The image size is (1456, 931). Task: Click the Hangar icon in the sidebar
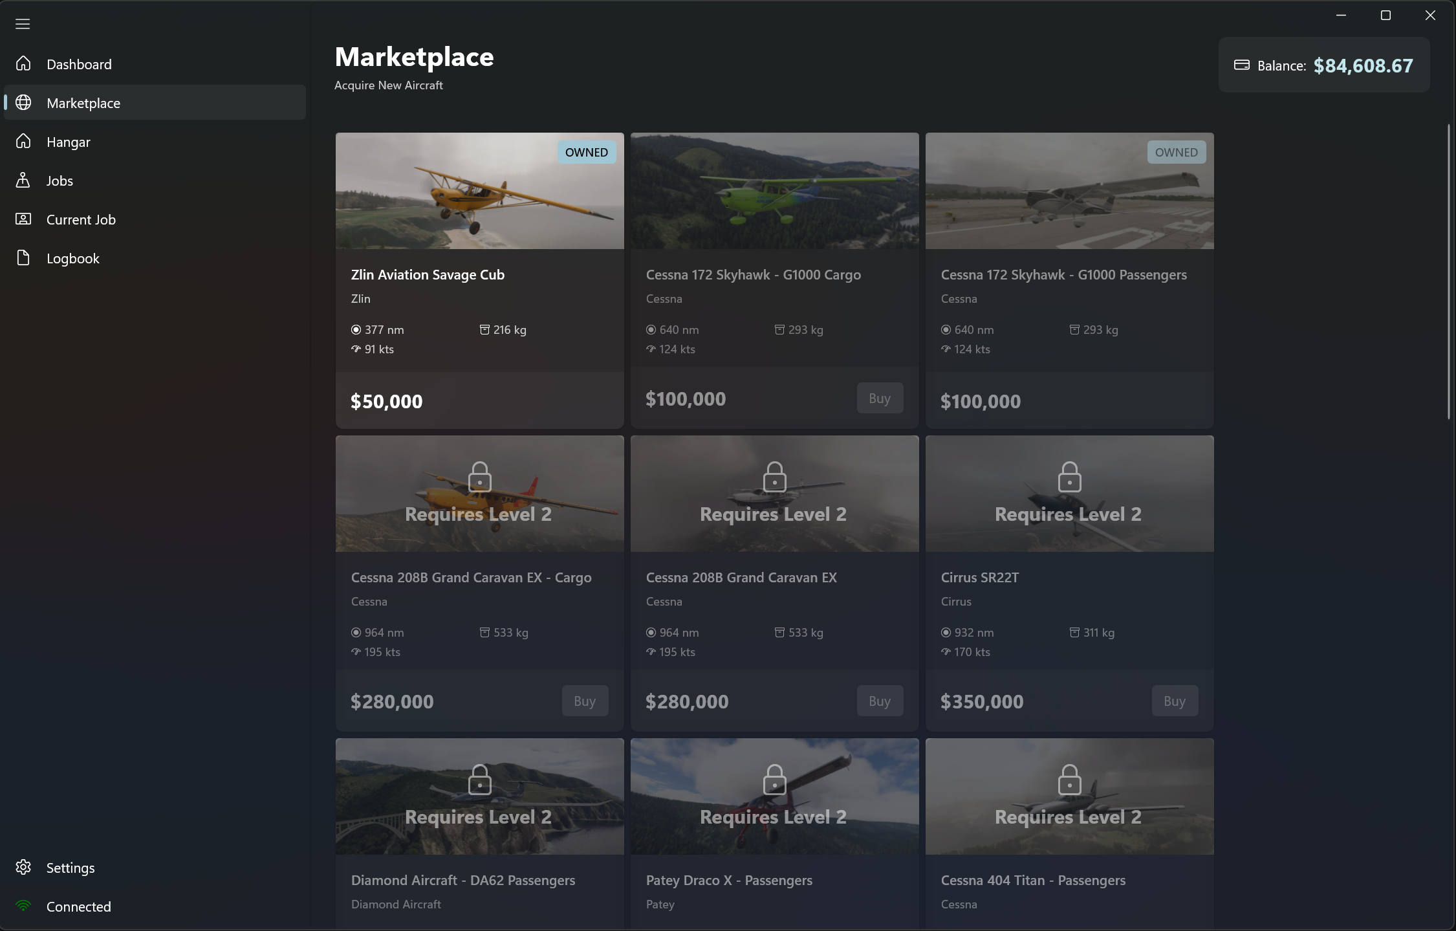tap(23, 142)
